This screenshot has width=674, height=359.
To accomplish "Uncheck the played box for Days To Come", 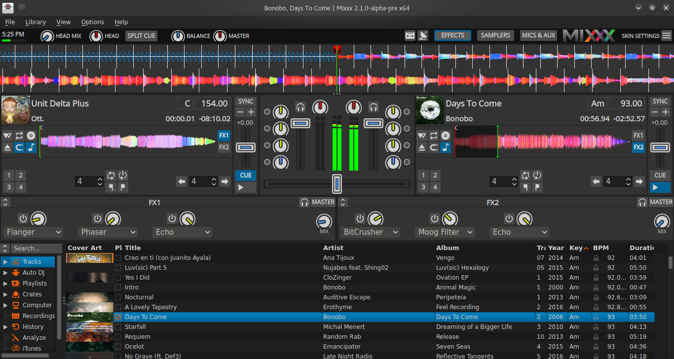I will pos(118,317).
